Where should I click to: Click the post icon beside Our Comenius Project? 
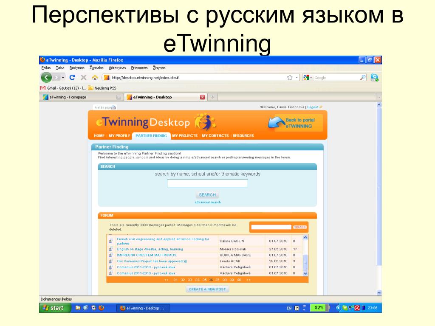click(x=111, y=261)
